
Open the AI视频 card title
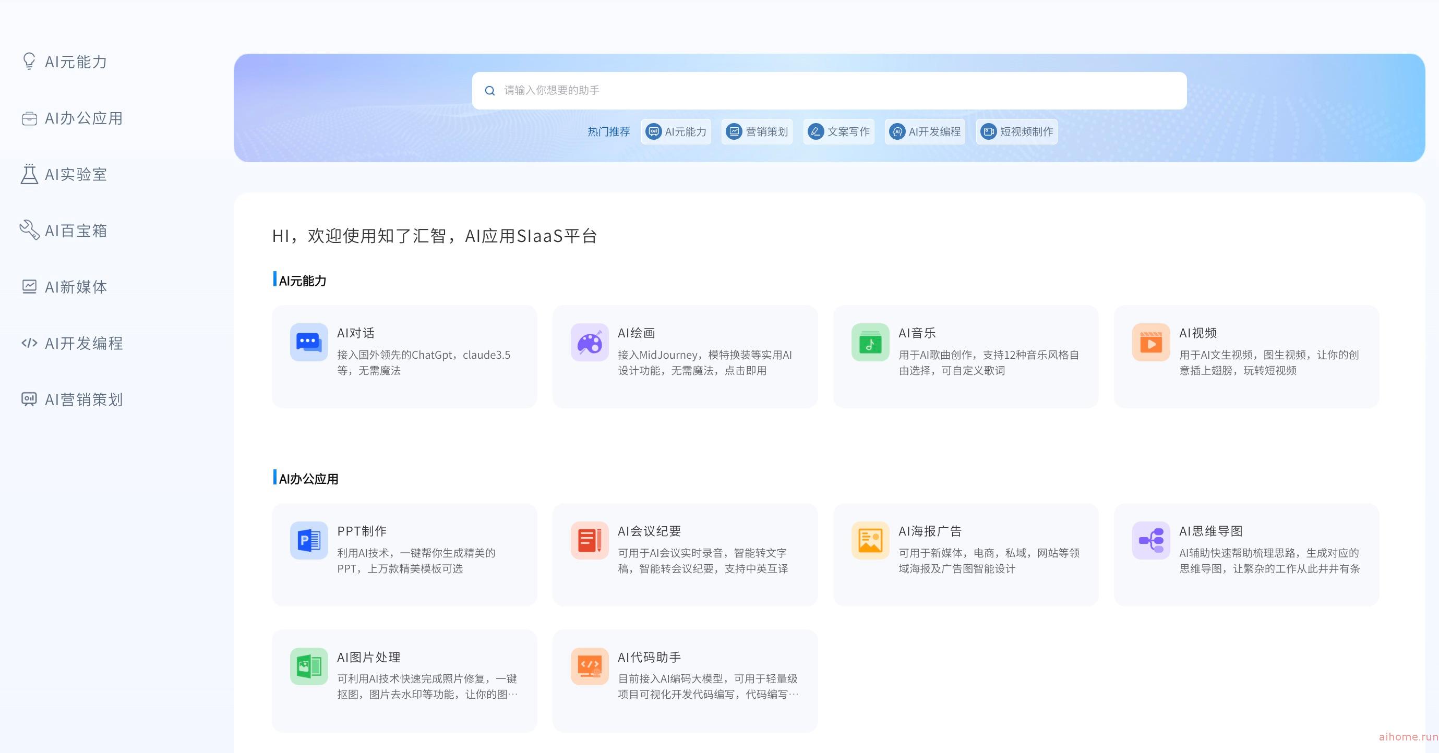pos(1197,333)
